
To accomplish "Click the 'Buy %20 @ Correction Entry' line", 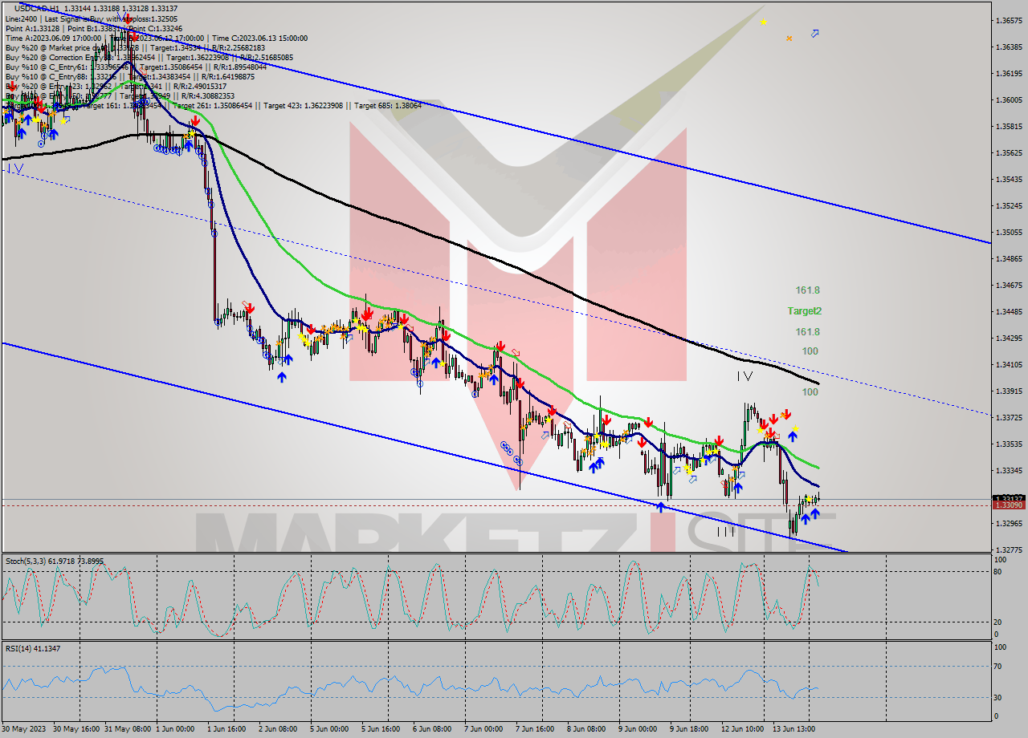I will point(149,57).
